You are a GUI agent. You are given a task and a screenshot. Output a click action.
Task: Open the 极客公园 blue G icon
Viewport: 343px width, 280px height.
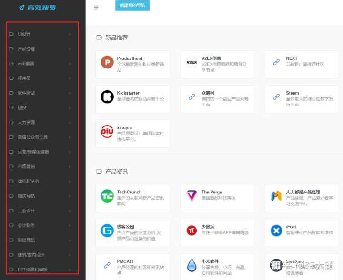click(x=107, y=231)
